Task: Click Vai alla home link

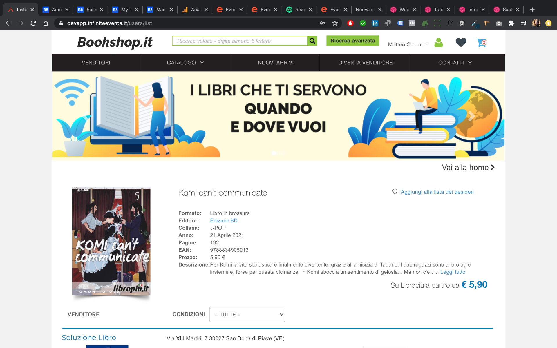Action: pos(468,167)
